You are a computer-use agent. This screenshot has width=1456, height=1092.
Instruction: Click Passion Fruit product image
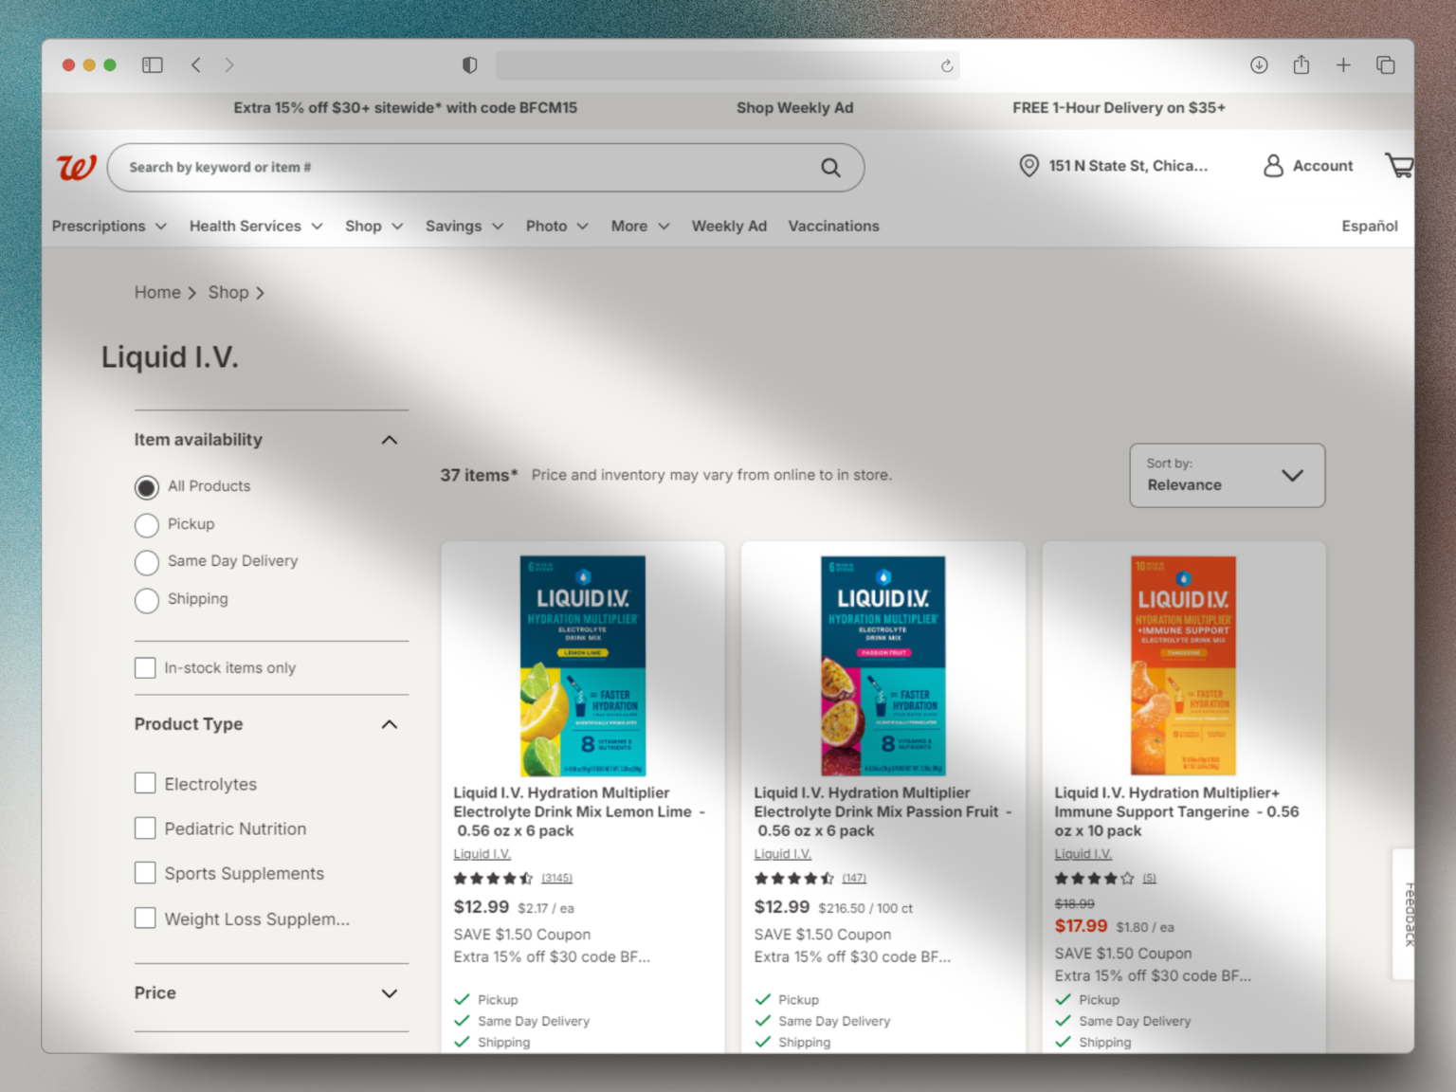pos(883,665)
